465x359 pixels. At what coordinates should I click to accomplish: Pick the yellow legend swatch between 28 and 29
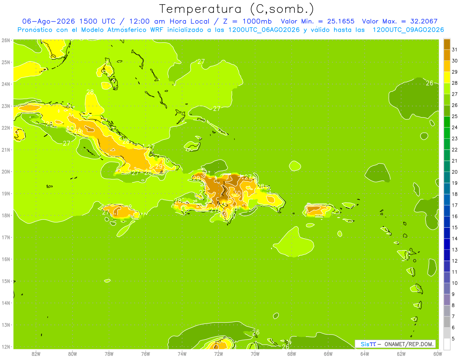pos(447,77)
